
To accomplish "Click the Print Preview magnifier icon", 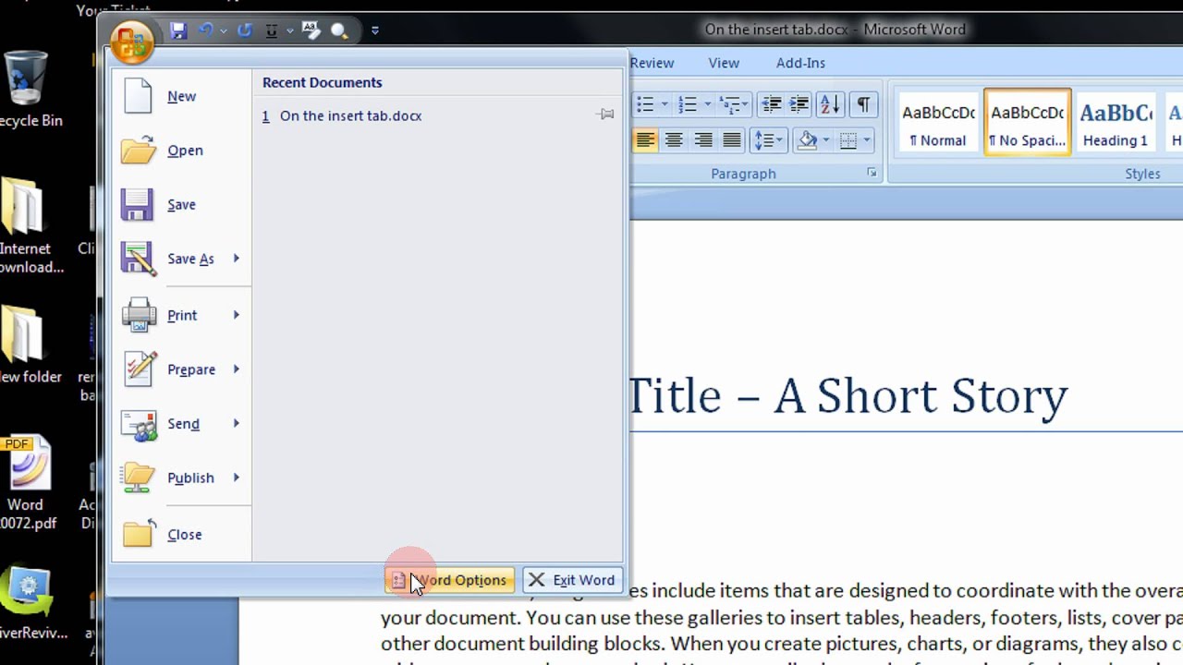I will tap(339, 31).
